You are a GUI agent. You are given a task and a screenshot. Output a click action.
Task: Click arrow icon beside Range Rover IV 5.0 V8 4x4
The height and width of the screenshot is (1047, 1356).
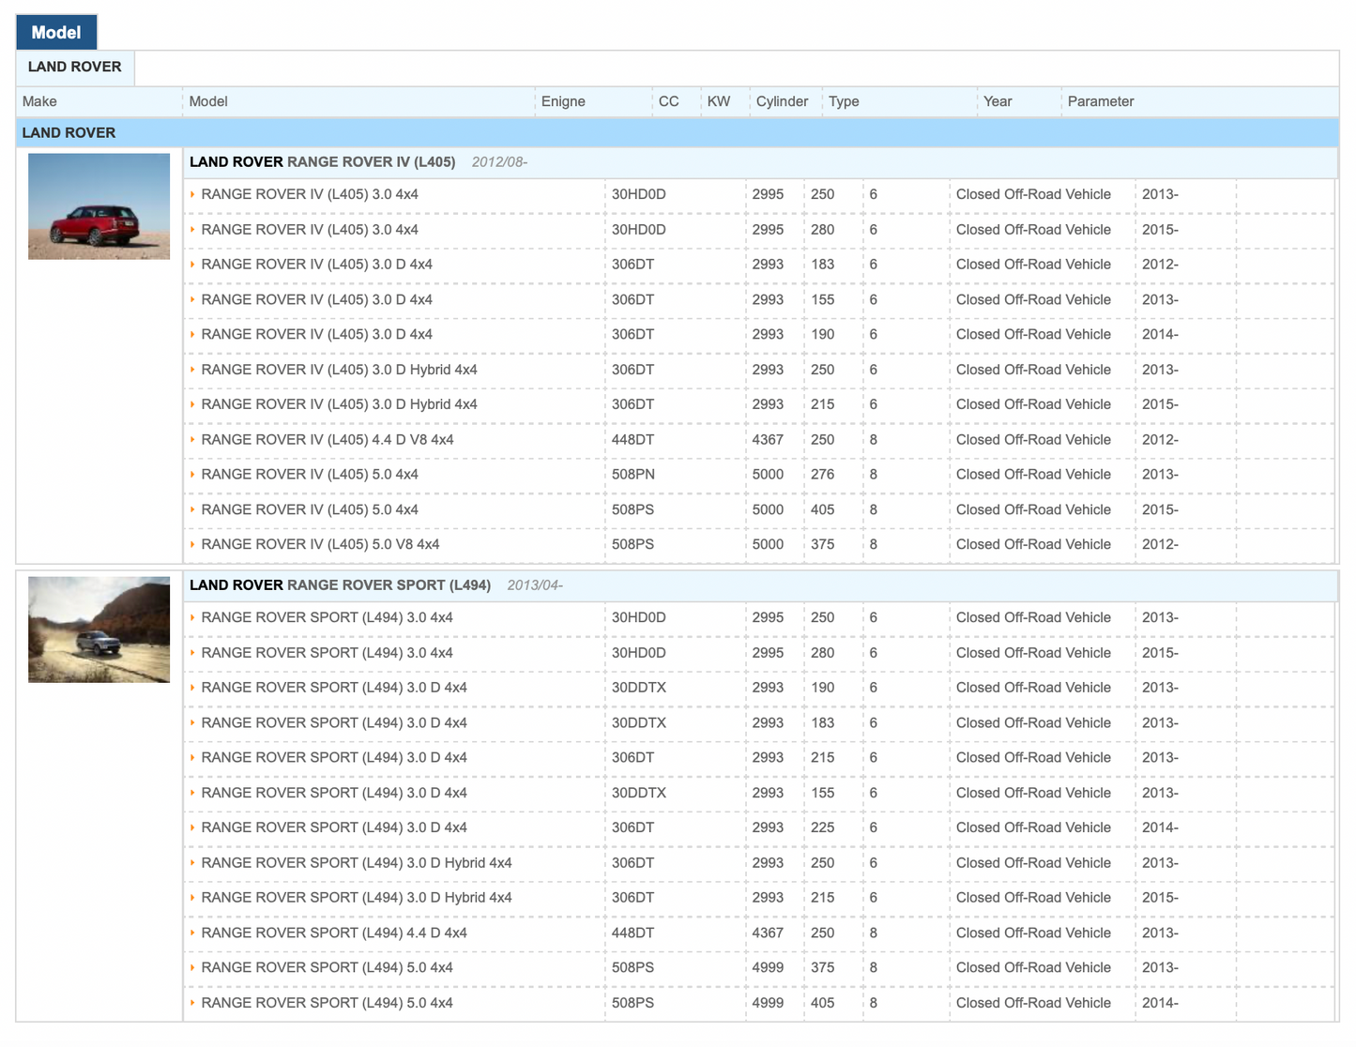click(192, 545)
